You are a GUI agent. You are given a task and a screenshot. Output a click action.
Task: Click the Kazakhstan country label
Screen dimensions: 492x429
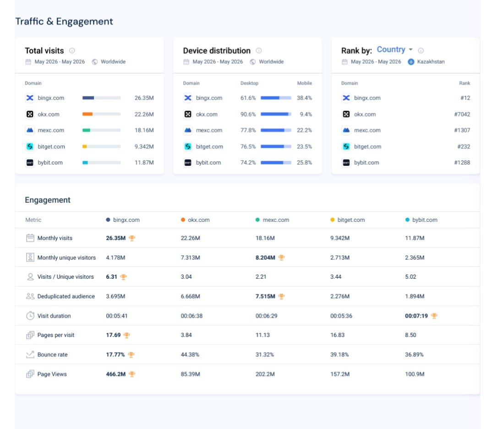tap(431, 62)
